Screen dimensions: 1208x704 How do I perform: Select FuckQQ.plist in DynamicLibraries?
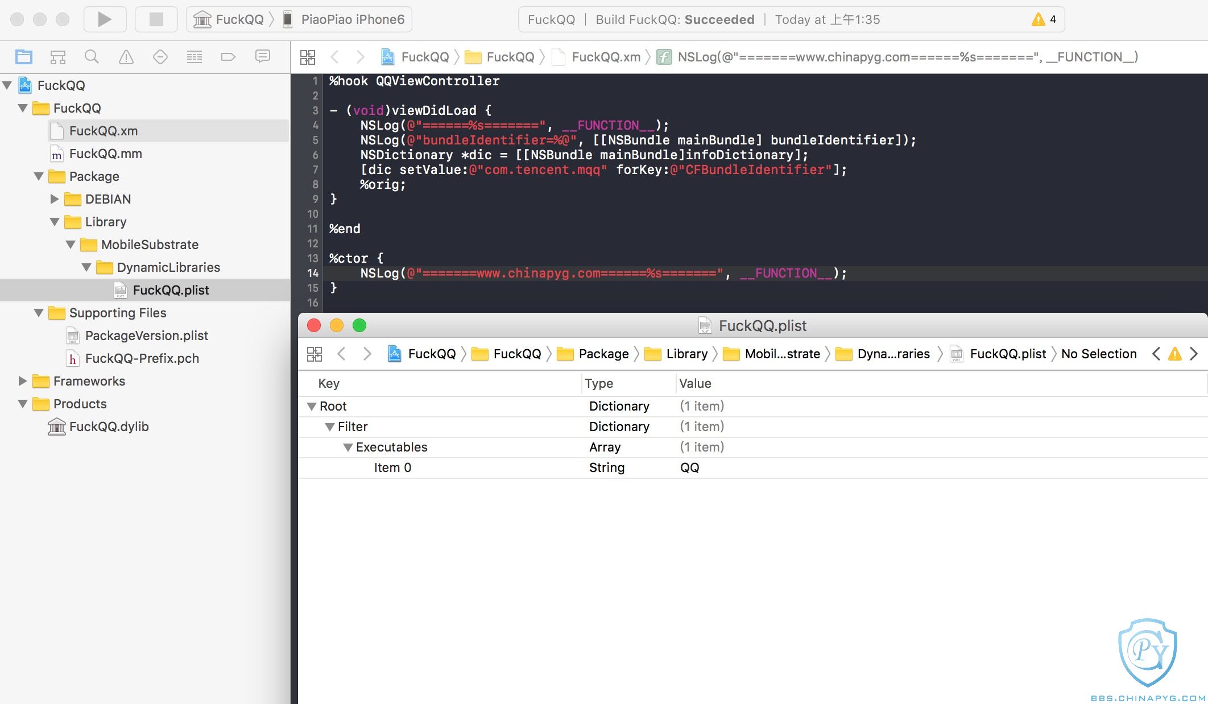(x=171, y=290)
